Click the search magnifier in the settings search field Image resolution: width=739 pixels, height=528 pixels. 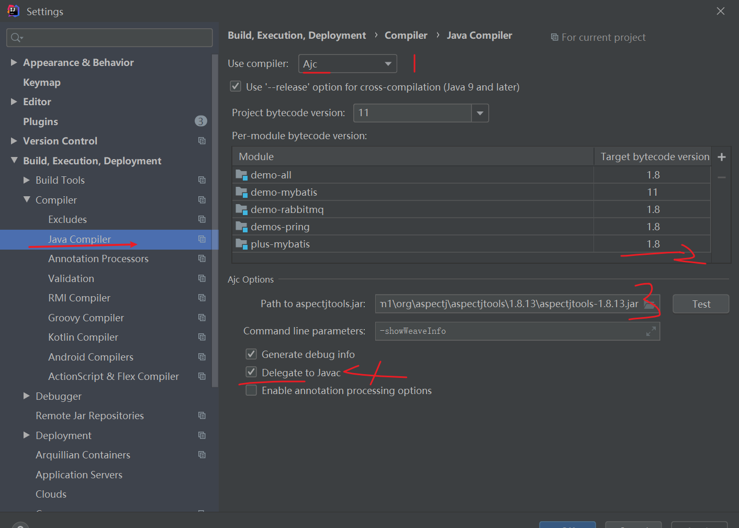tap(16, 37)
